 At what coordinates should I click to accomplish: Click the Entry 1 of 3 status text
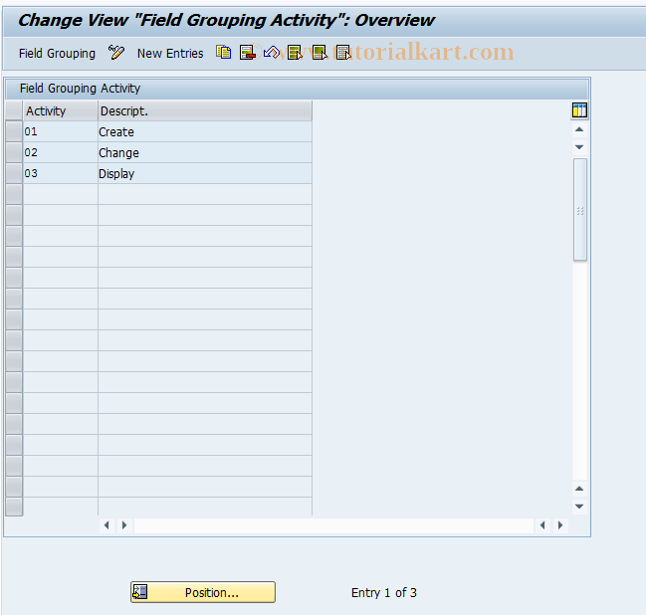tap(384, 593)
